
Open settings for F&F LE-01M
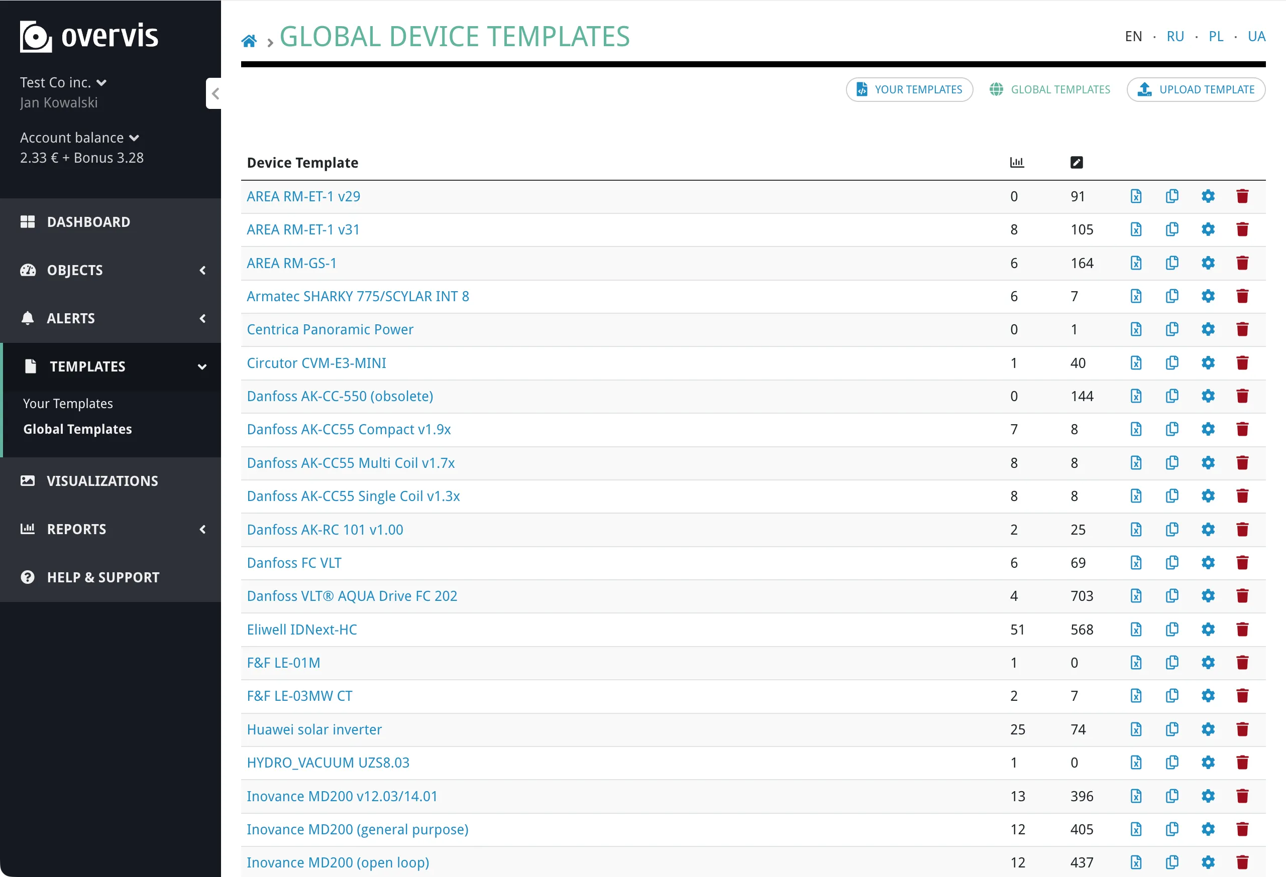click(1208, 663)
